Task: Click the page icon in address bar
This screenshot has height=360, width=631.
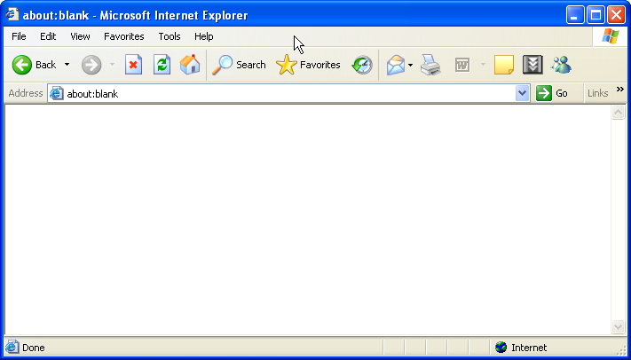Action: 56,94
